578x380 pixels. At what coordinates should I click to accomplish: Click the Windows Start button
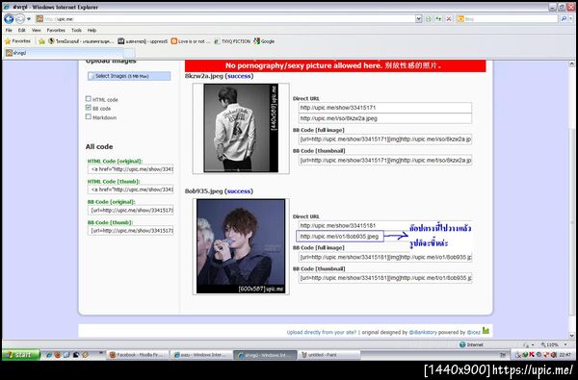pos(21,355)
